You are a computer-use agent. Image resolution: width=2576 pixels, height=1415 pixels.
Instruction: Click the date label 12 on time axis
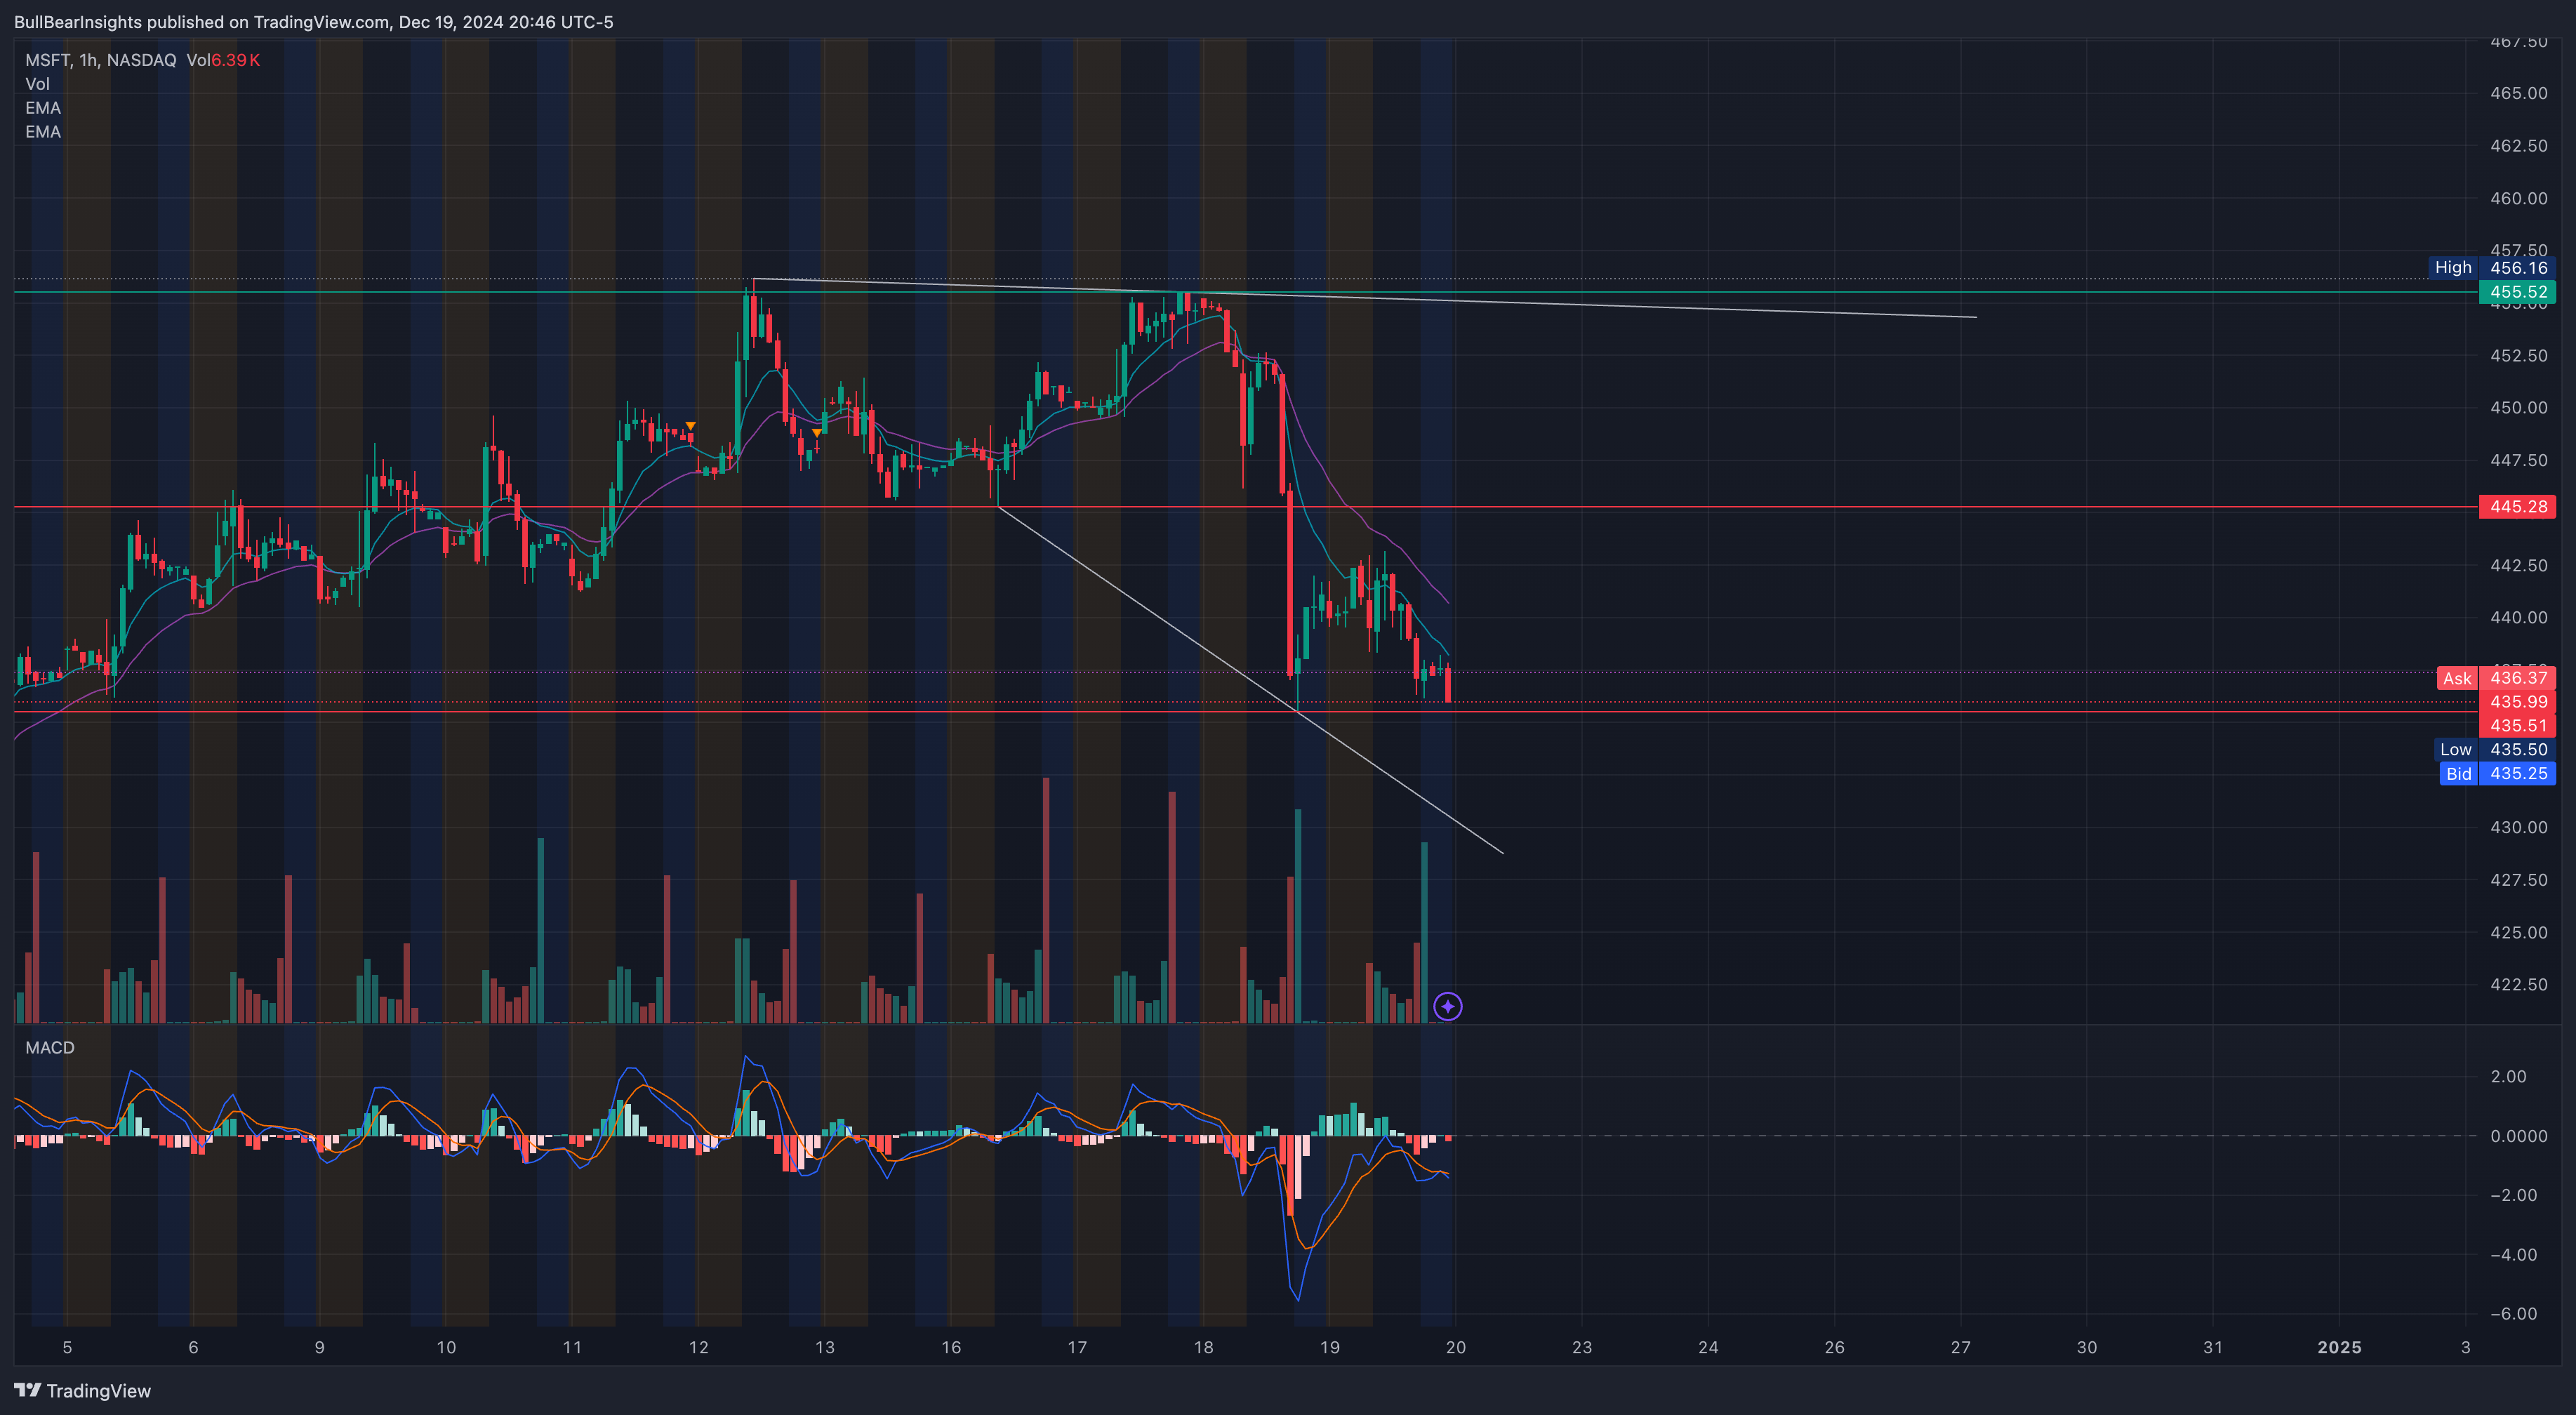698,1347
